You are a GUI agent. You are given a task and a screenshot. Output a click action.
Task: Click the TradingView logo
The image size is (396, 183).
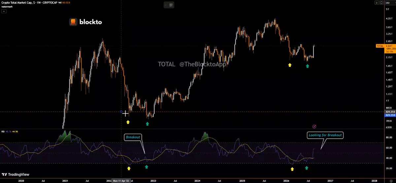15,175
